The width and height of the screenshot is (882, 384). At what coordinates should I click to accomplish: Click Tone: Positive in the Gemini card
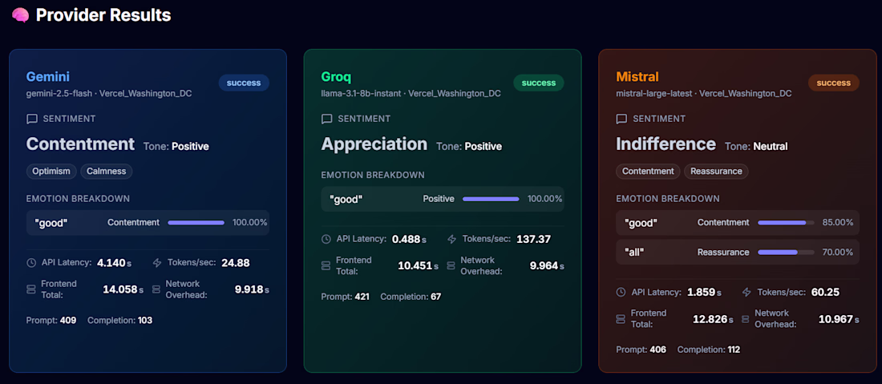pyautogui.click(x=176, y=147)
